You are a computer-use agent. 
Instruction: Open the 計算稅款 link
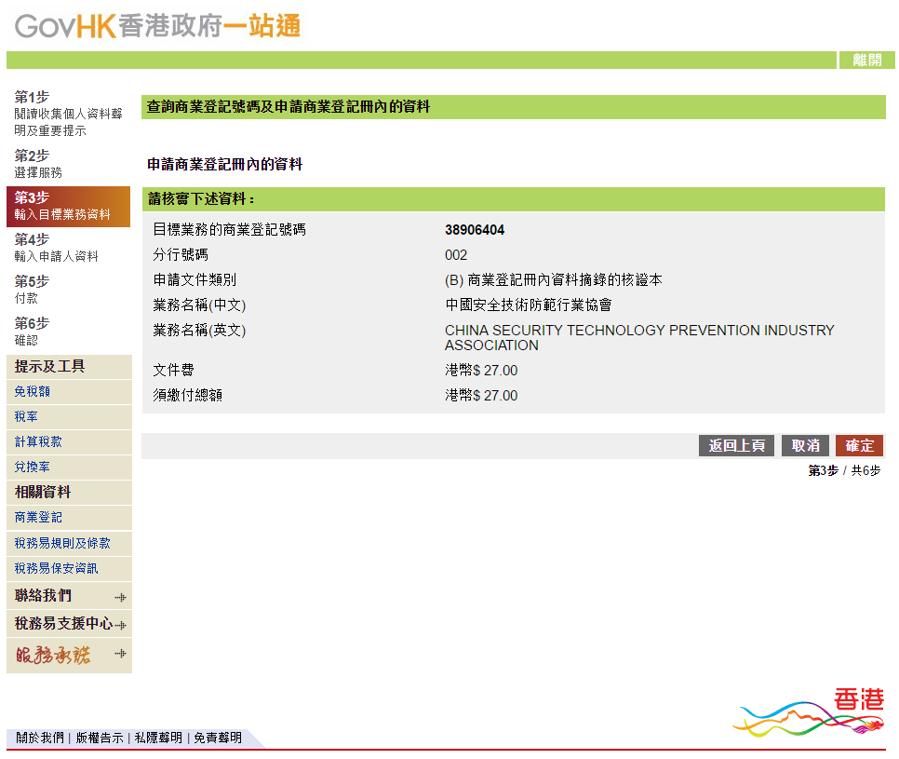38,441
